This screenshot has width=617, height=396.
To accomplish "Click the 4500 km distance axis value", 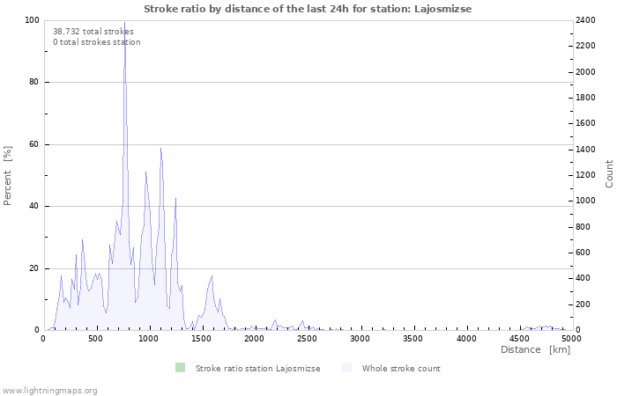I will click(x=519, y=339).
